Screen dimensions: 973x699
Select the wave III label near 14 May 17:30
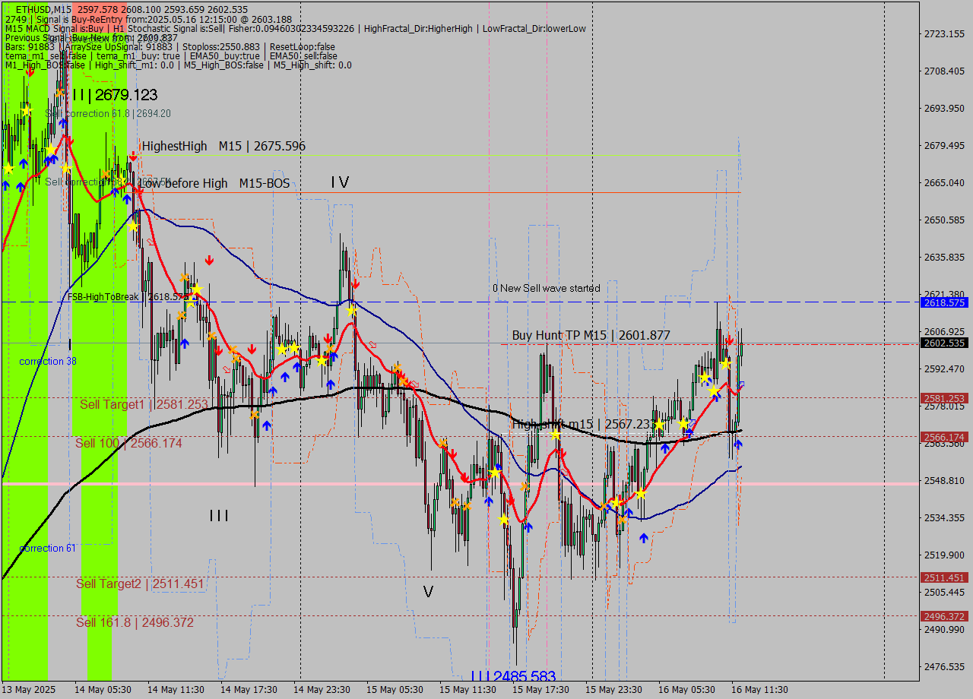(x=219, y=516)
